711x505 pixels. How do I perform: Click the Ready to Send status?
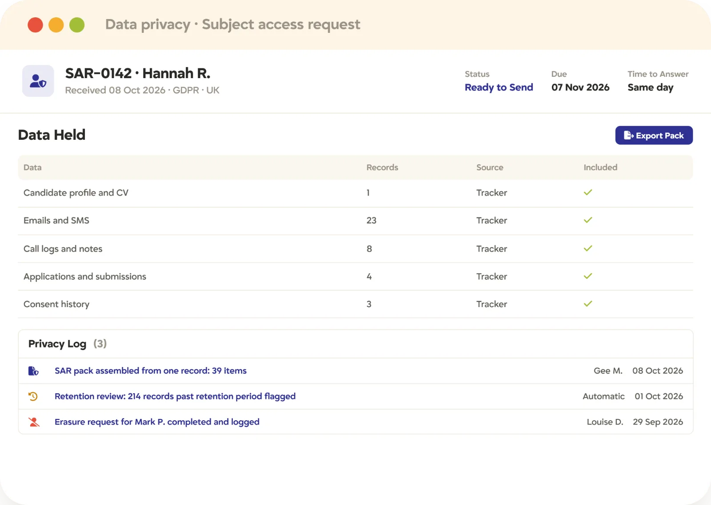pyautogui.click(x=499, y=87)
